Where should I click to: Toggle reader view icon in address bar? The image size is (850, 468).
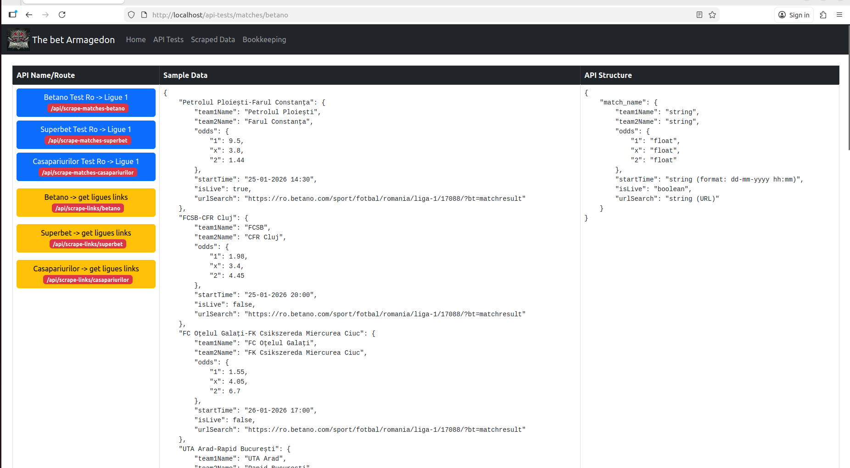699,15
